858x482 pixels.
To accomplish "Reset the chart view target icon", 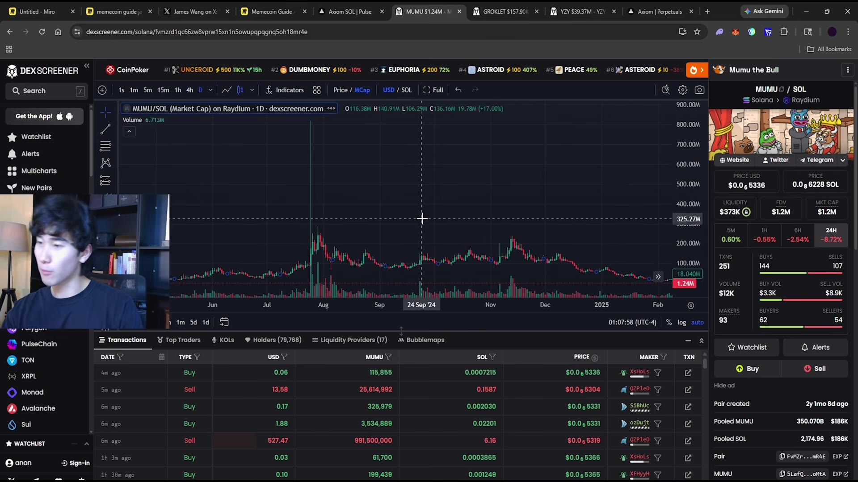I will click(691, 306).
